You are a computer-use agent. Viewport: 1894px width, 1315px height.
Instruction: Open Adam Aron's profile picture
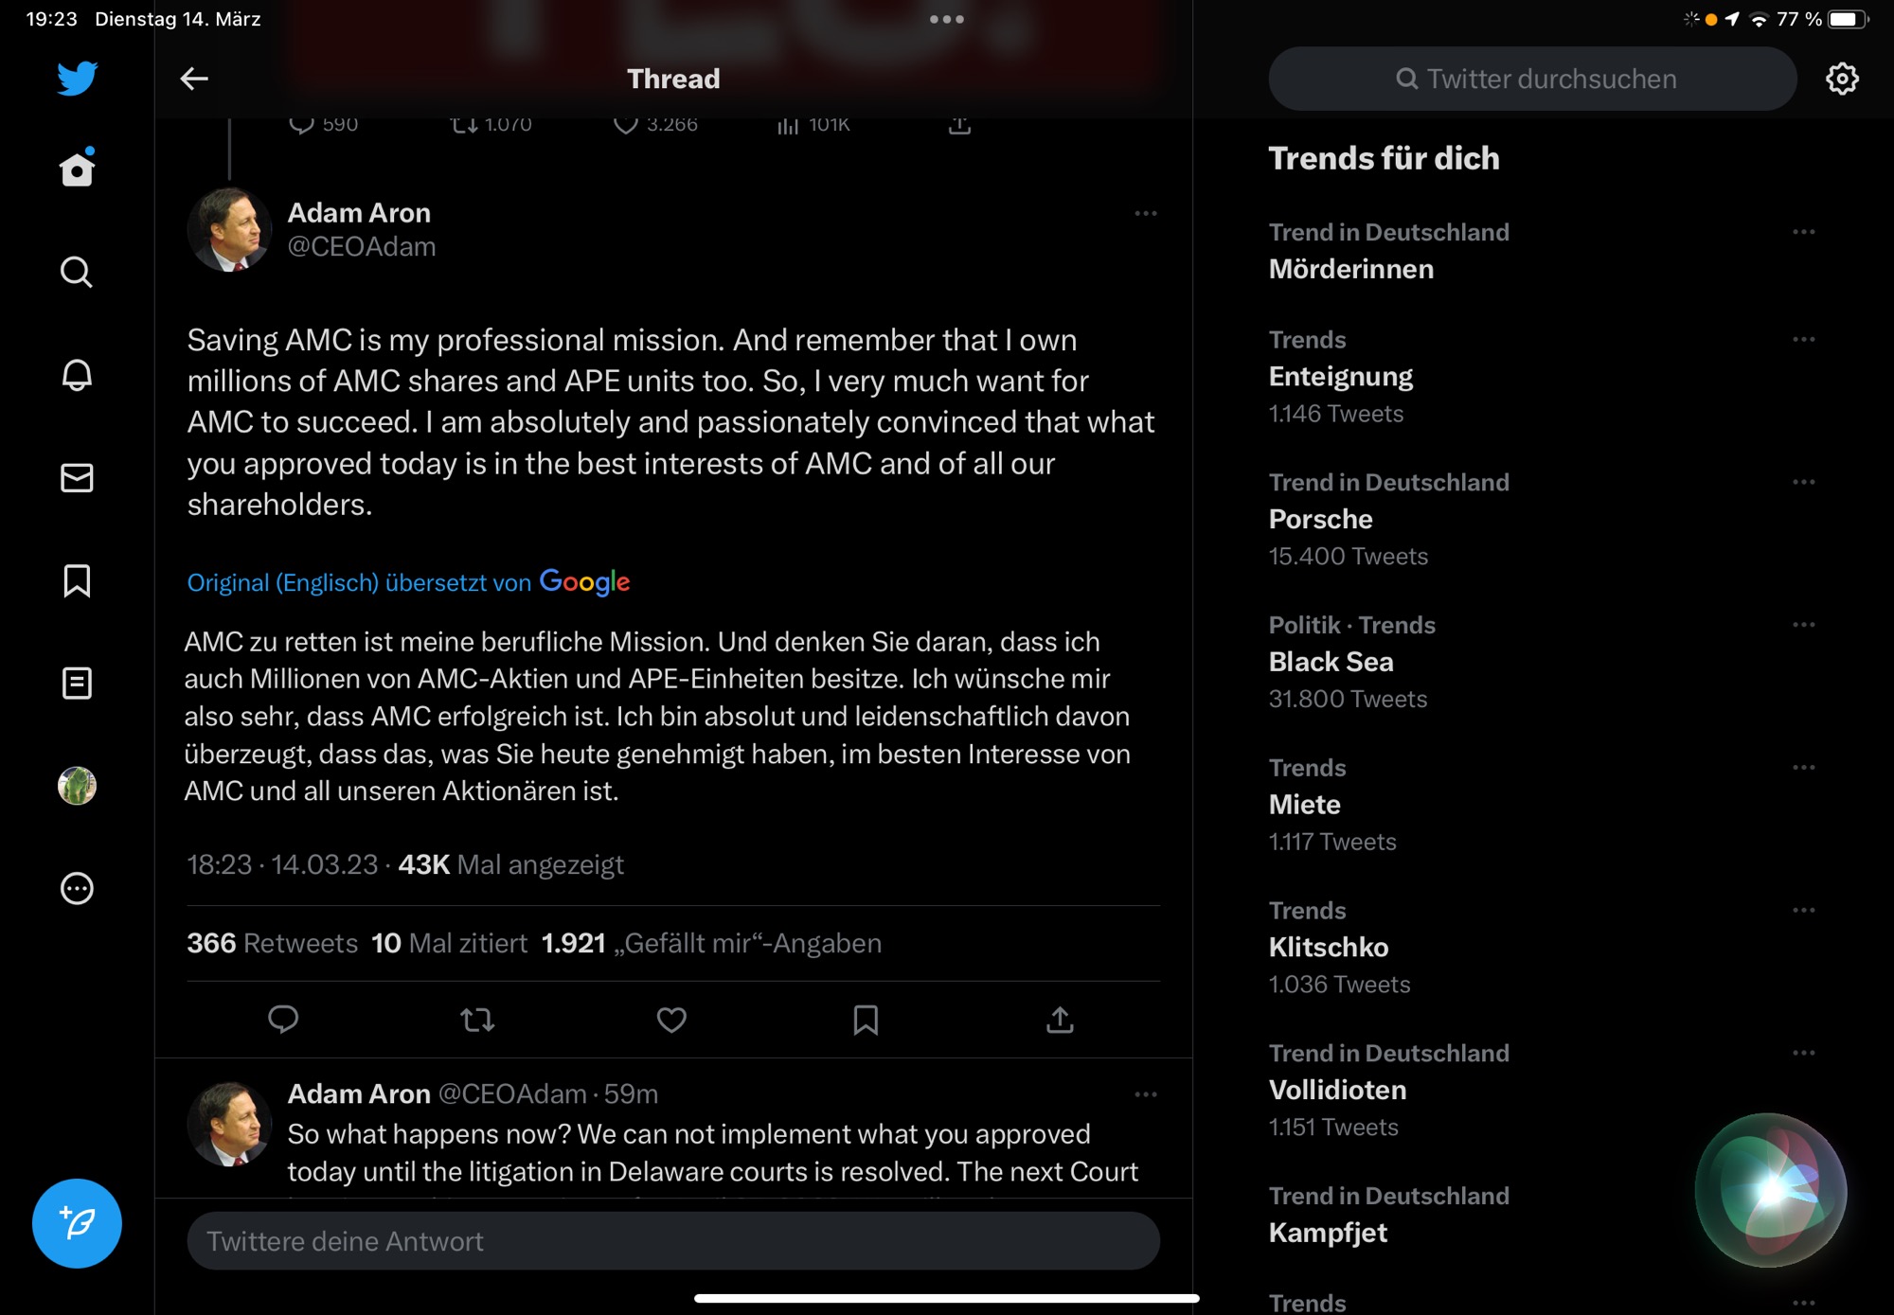pyautogui.click(x=229, y=229)
